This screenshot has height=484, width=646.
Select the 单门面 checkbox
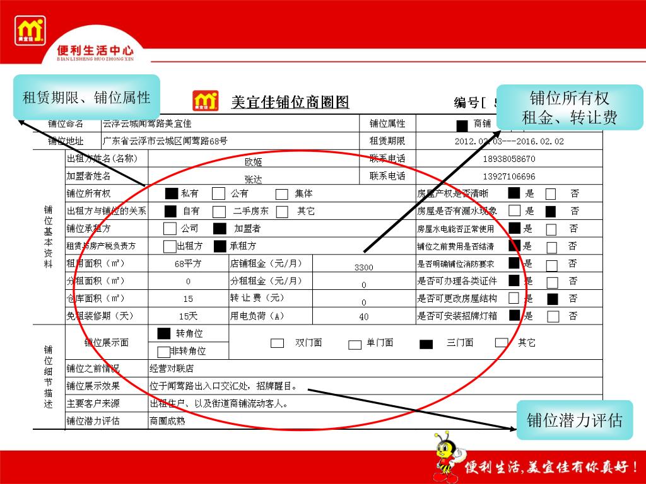355,345
